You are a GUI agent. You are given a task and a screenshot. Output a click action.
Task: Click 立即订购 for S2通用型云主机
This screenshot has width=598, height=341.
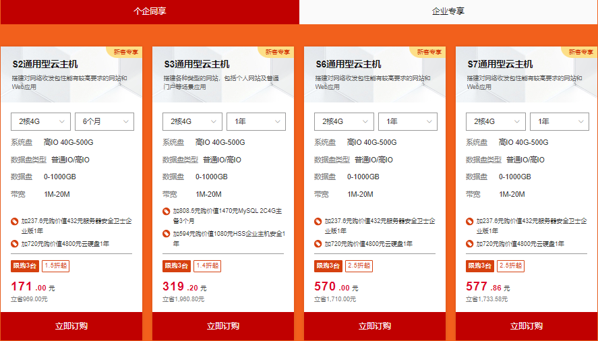71,326
